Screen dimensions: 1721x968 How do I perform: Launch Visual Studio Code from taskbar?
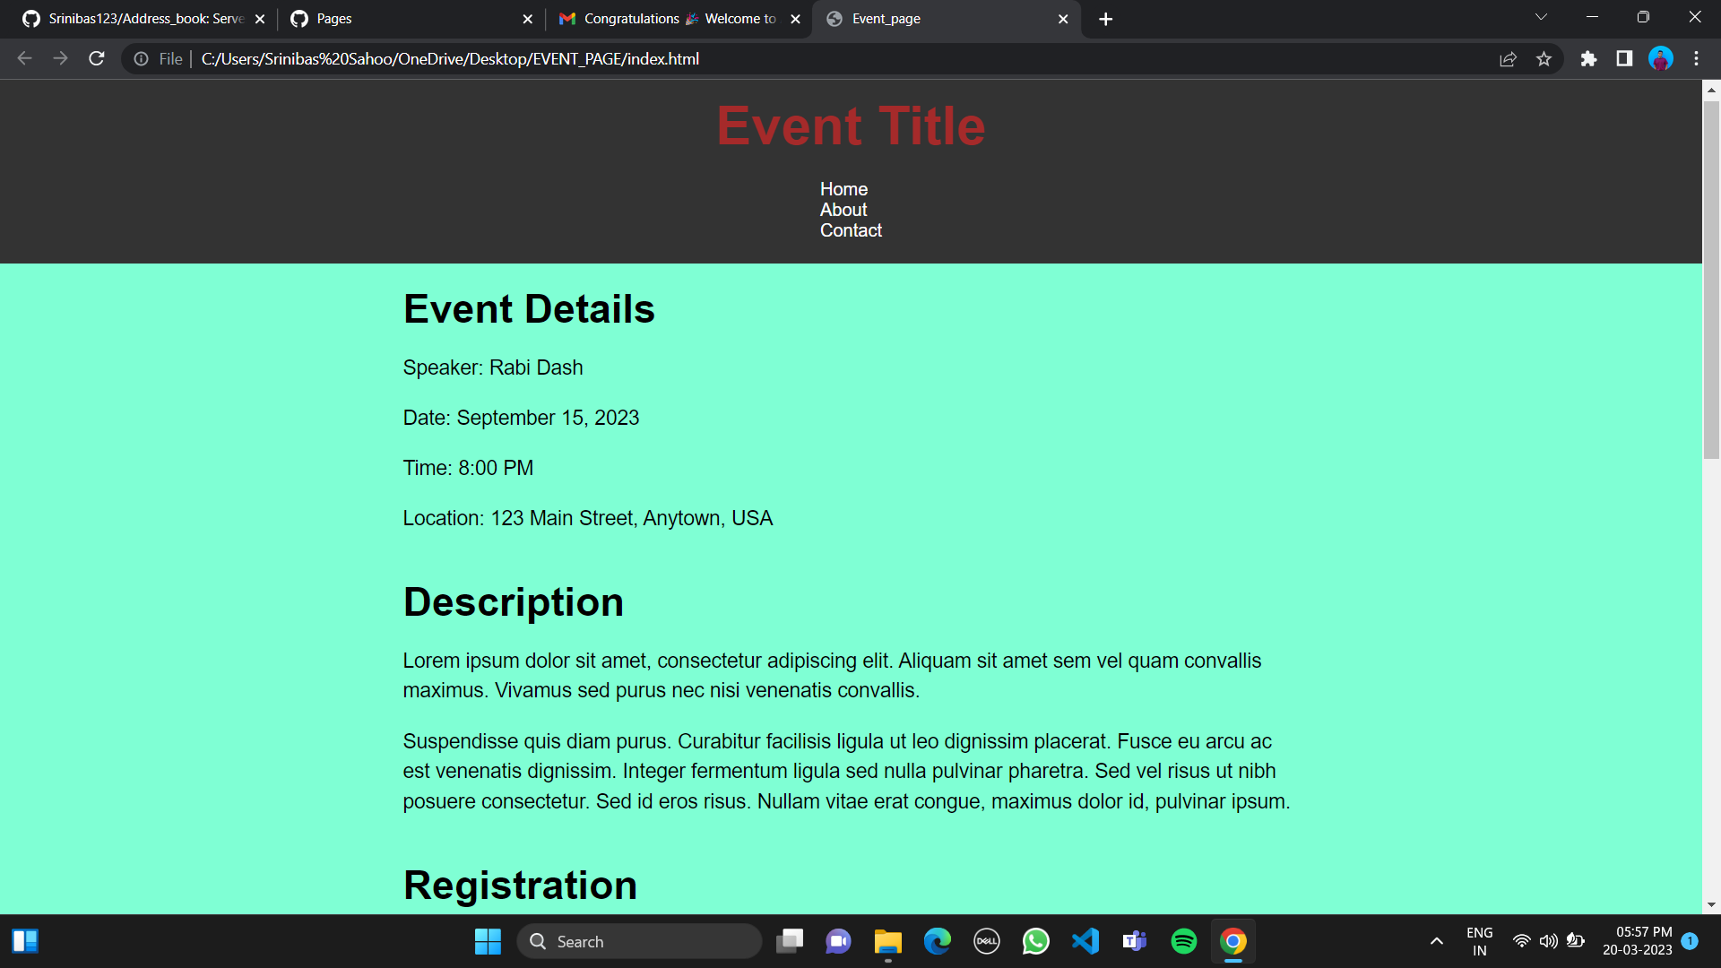pos(1085,941)
